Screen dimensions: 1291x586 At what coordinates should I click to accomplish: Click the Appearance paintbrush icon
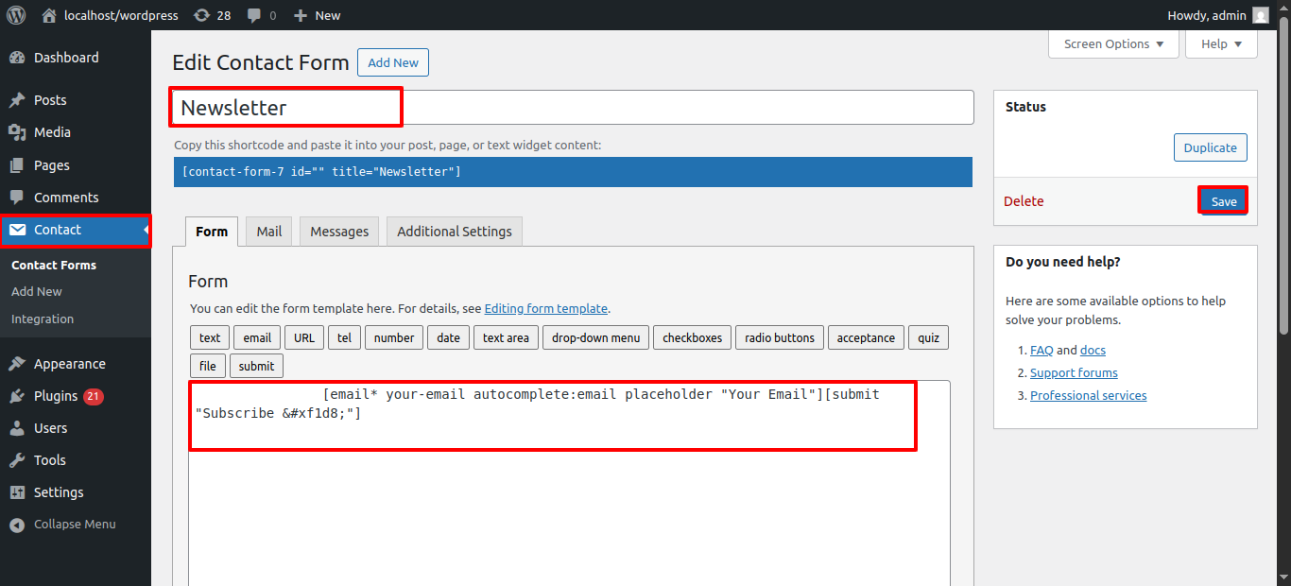[x=17, y=364]
